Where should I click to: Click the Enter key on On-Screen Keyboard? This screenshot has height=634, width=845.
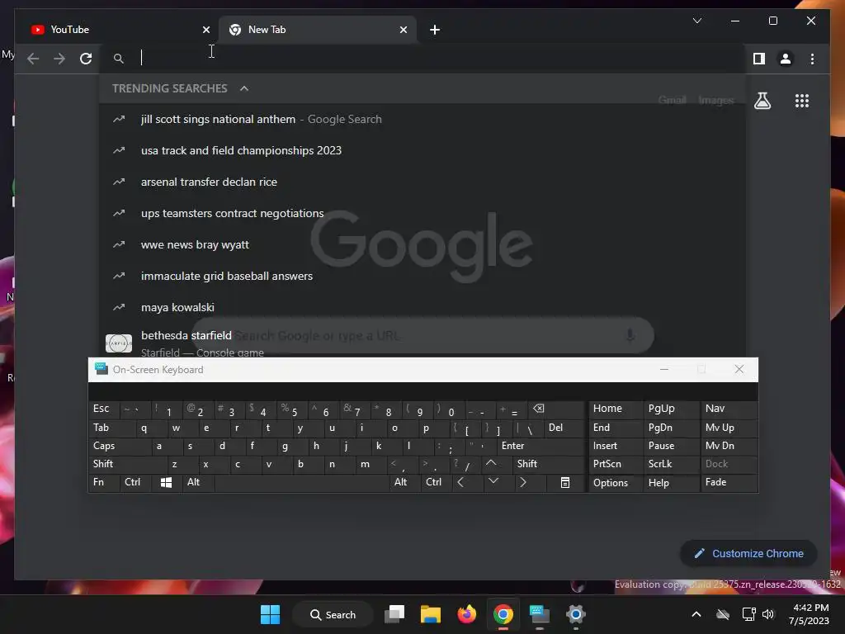(541, 446)
